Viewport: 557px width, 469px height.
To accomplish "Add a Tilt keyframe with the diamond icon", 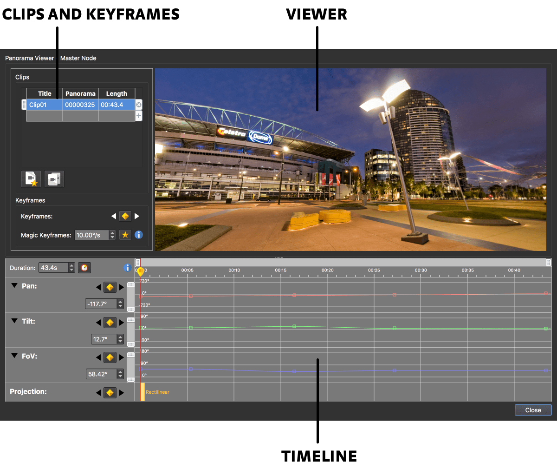I will pos(110,322).
